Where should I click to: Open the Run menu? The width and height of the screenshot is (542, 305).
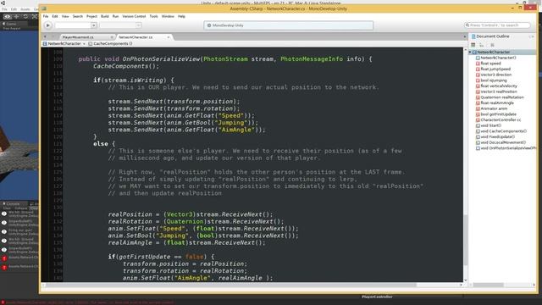pyautogui.click(x=115, y=16)
